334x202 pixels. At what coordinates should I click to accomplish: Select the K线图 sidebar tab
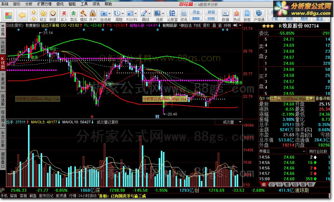pyautogui.click(x=3, y=63)
